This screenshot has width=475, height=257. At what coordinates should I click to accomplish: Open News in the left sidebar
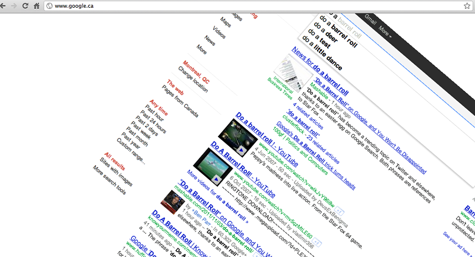pyautogui.click(x=210, y=40)
